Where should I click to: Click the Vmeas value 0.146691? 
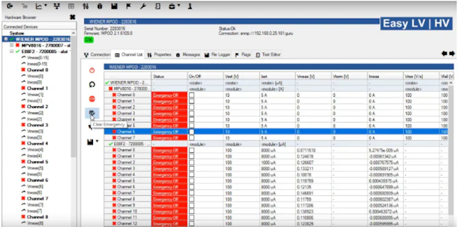point(306,193)
